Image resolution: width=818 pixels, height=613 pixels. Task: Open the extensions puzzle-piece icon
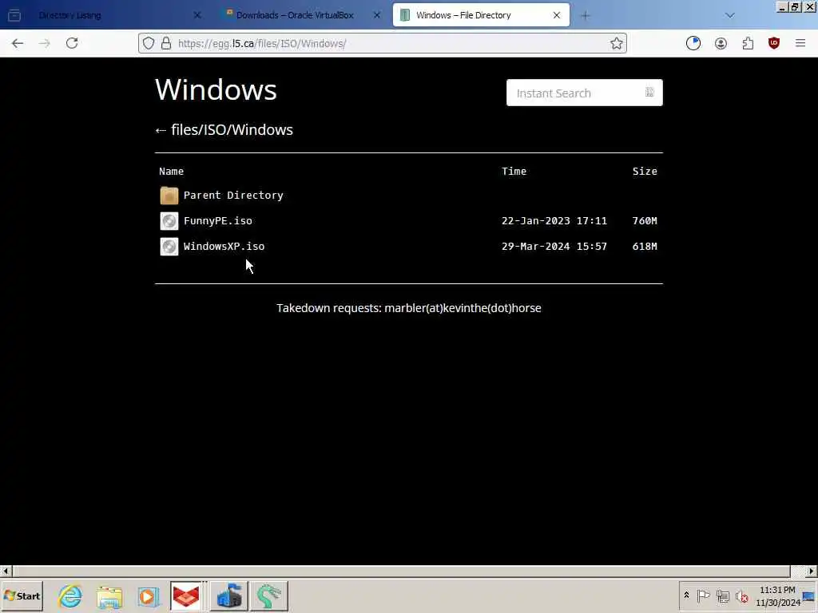point(748,43)
